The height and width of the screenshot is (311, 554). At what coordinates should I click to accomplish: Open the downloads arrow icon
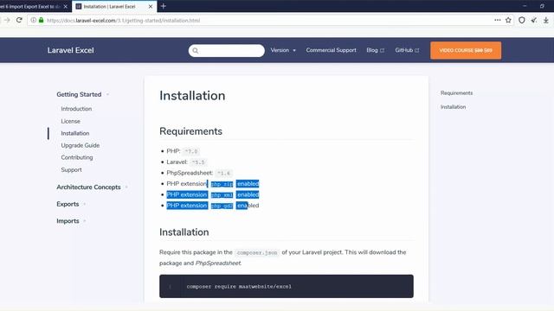point(546,20)
